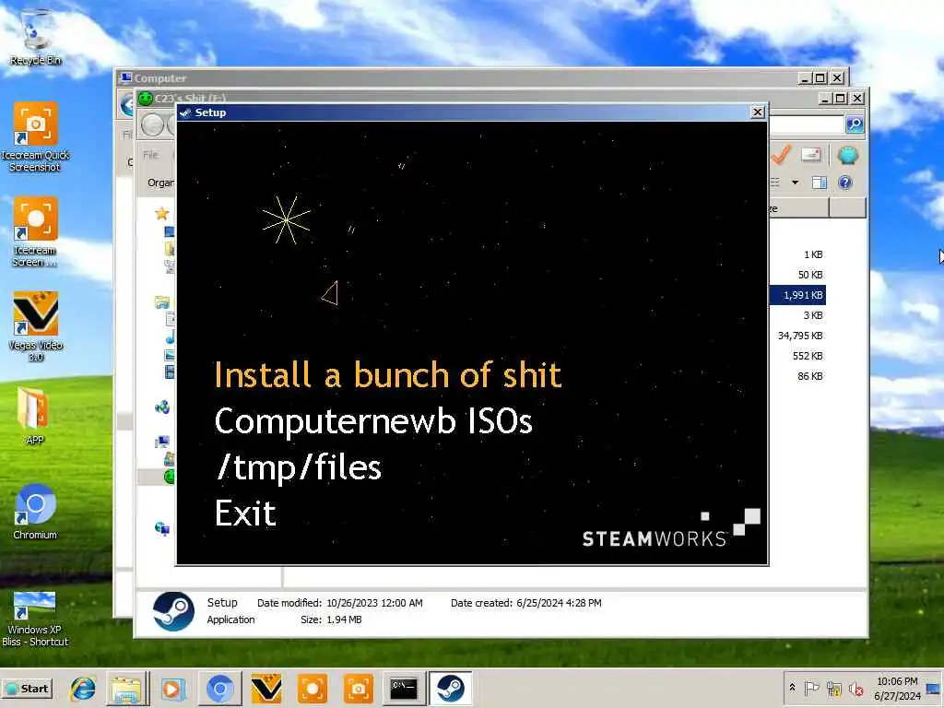Select 'Install a bunch of shit' option
This screenshot has height=708, width=944.
pos(388,374)
